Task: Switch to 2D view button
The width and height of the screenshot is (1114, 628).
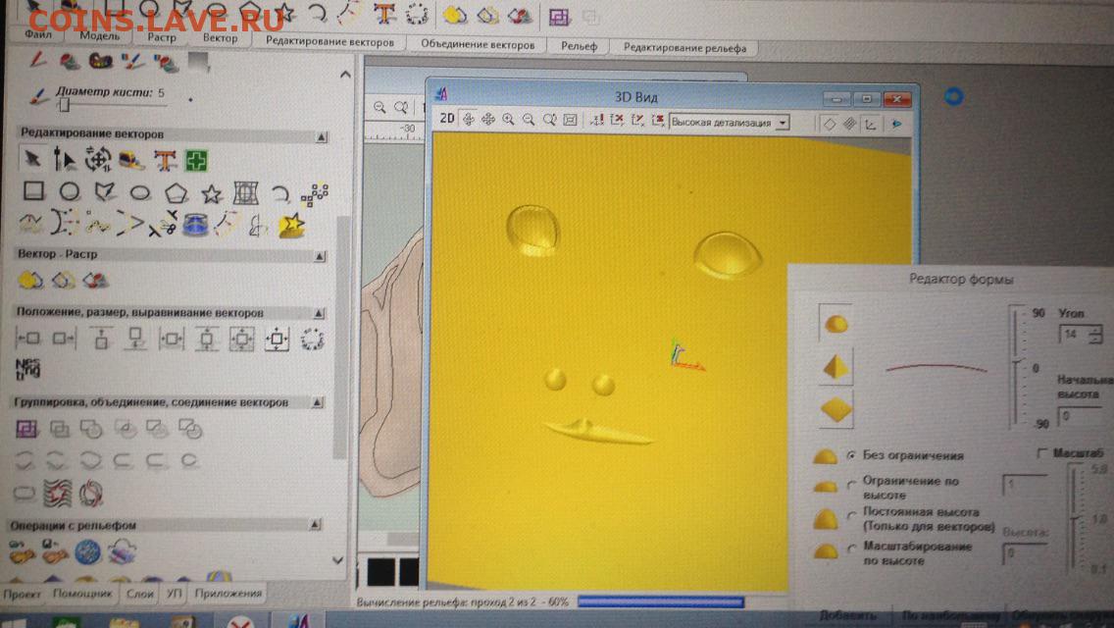Action: pos(447,119)
